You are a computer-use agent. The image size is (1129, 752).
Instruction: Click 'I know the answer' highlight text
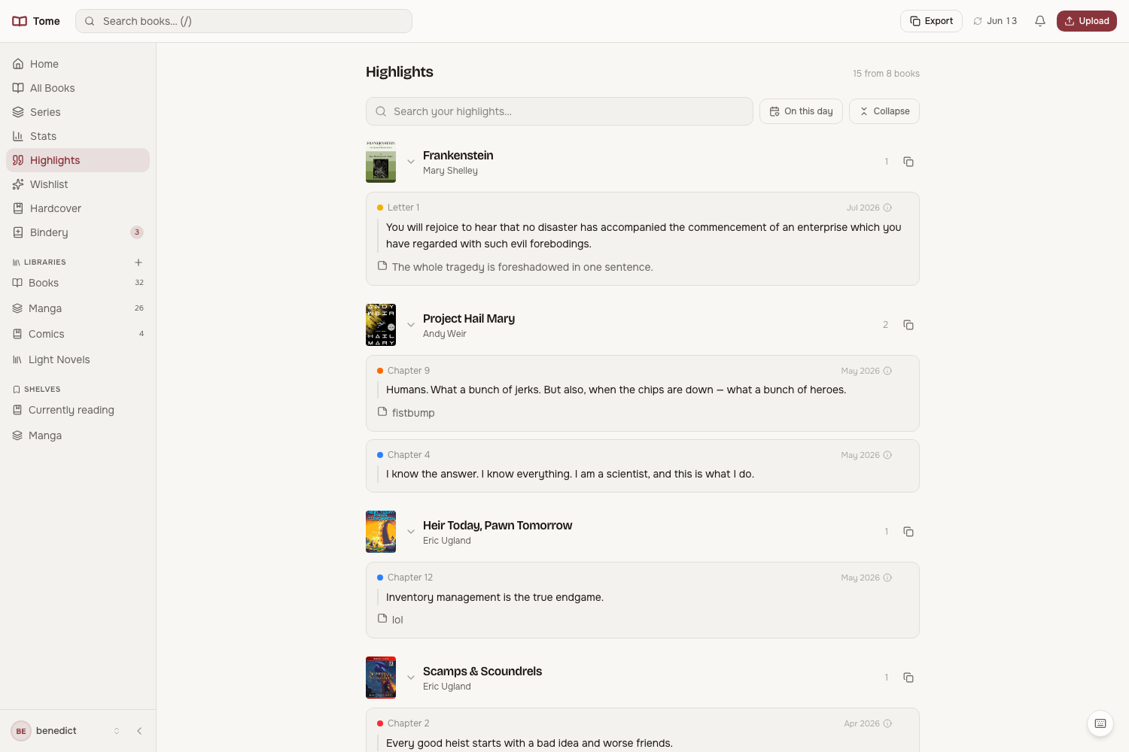[570, 474]
